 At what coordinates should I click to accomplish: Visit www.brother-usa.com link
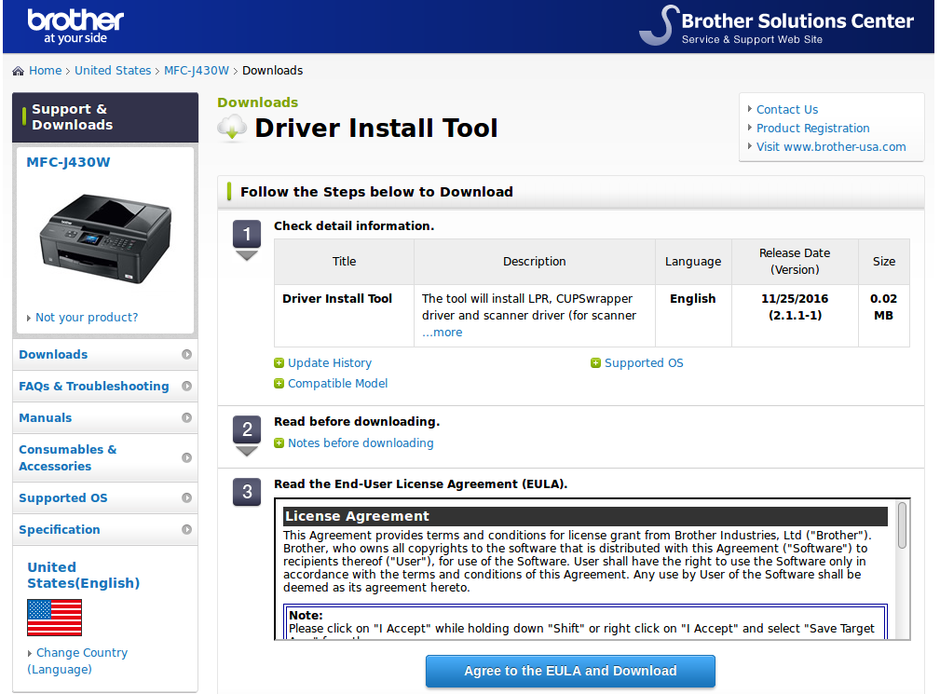831,147
